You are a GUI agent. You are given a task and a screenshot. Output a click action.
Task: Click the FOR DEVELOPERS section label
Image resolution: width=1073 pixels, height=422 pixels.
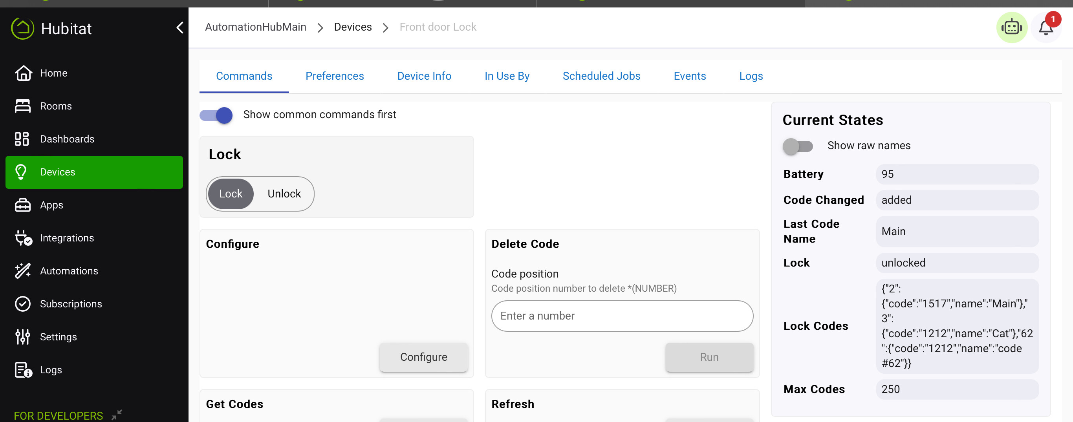(x=58, y=415)
